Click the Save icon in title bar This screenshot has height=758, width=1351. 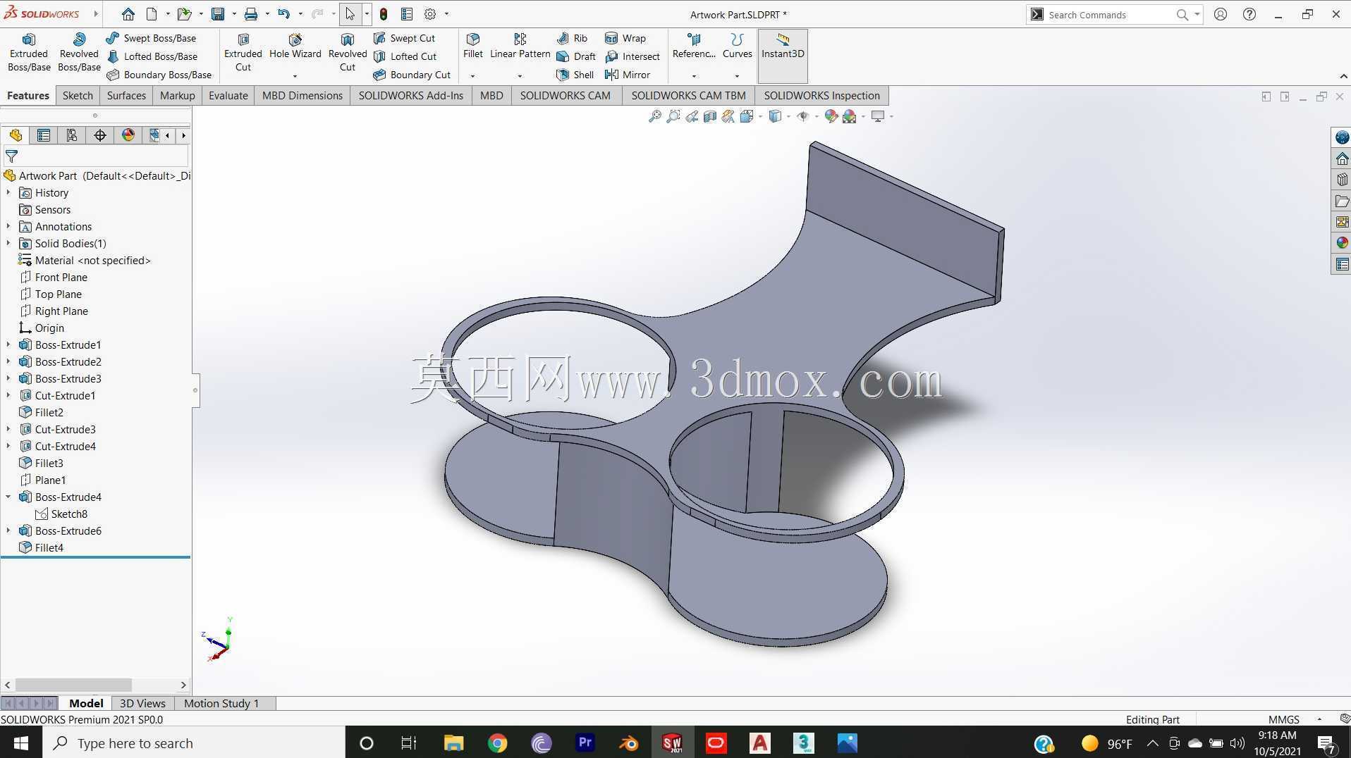click(x=218, y=14)
